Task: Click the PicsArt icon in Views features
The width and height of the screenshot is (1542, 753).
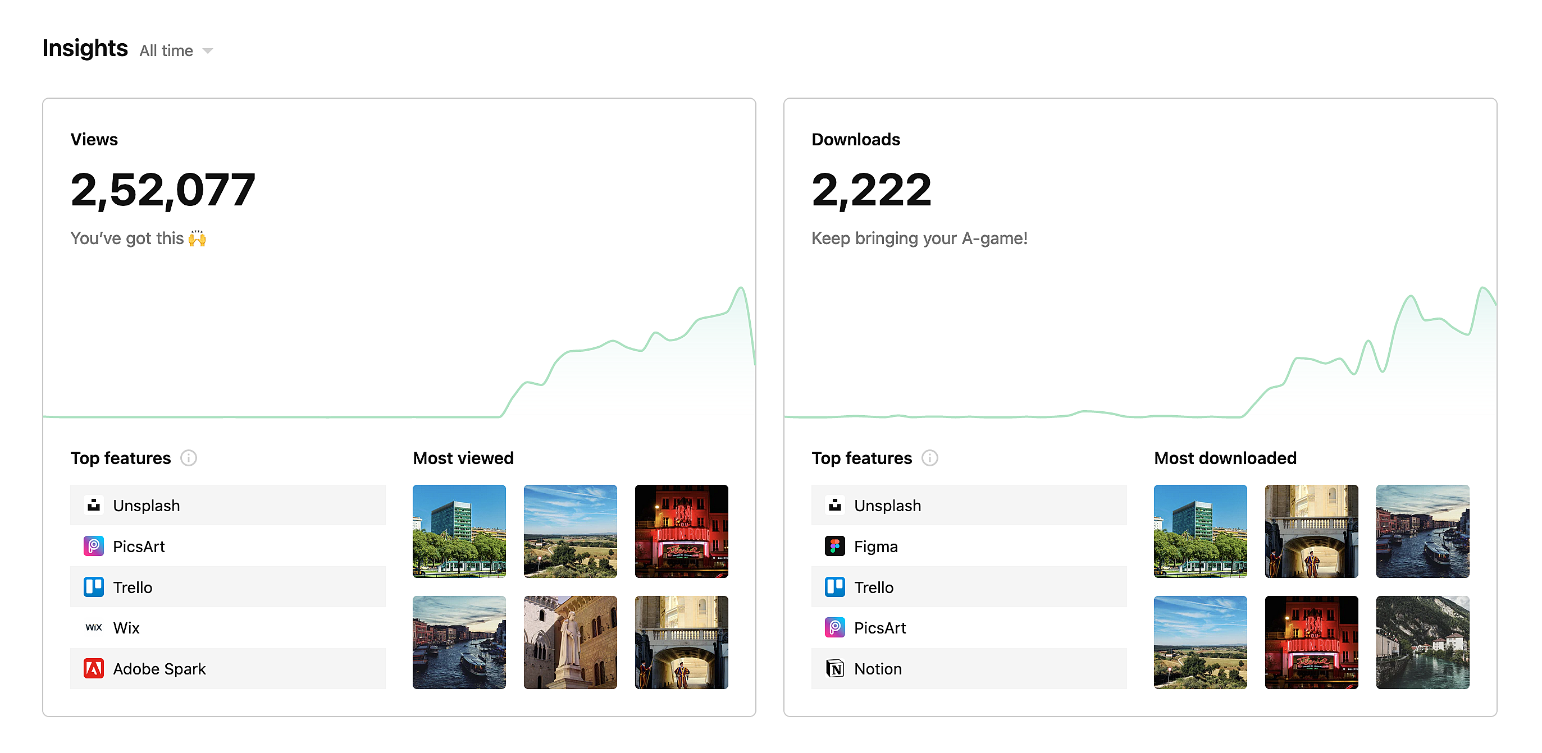Action: tap(93, 546)
